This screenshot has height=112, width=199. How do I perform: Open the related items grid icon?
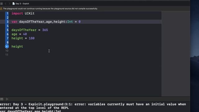(2, 4)
